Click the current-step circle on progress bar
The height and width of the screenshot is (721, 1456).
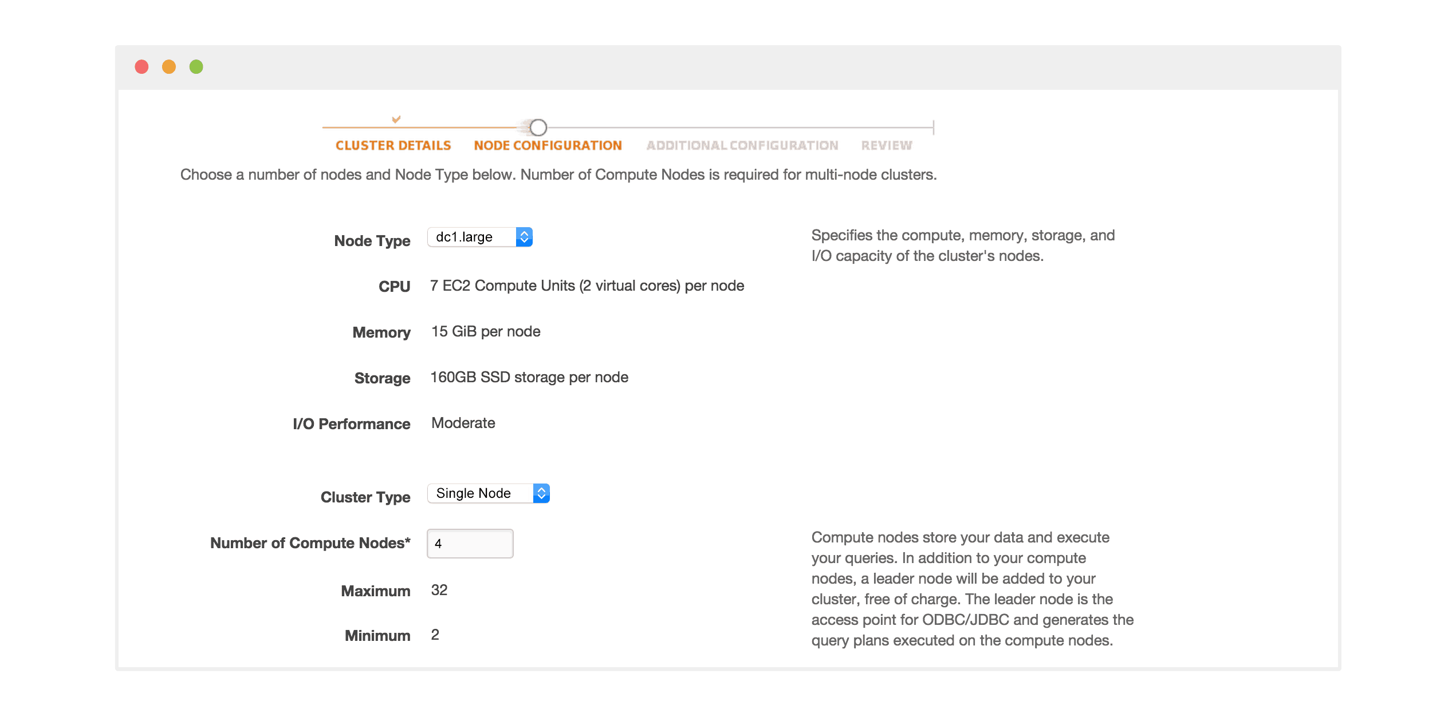click(538, 127)
